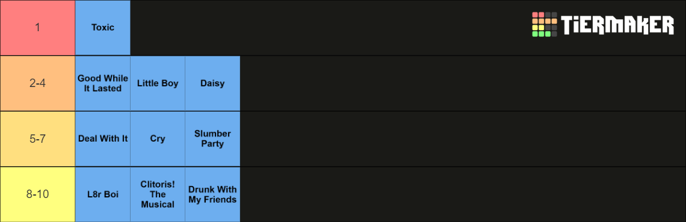Click the TierMaker wordmark text
Screen dimensions: 686x222
(x=618, y=25)
